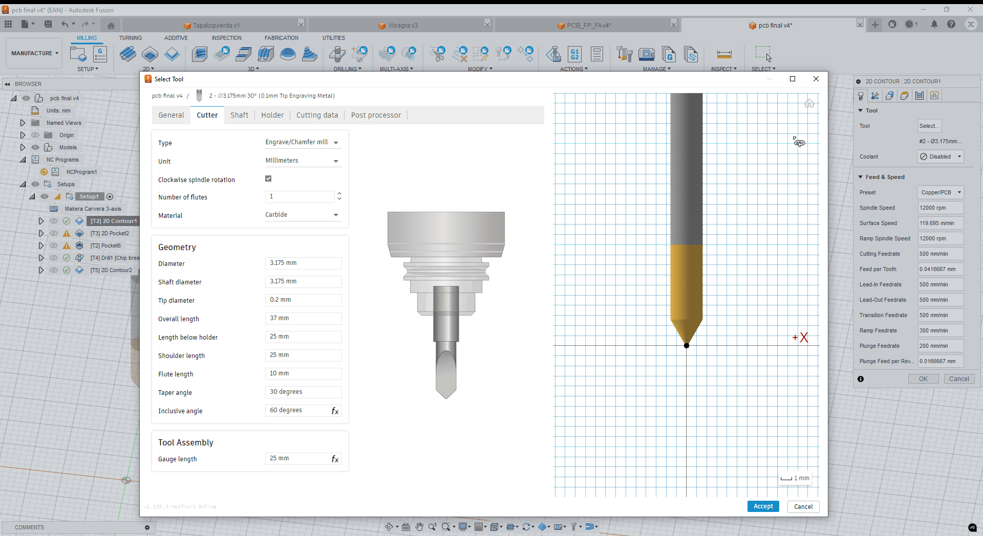Click the Setup Sheet icon in Actions
Screen dimensions: 983x536
597,54
